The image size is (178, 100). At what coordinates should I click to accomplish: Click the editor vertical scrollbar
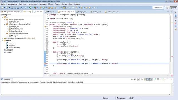coord(170,39)
